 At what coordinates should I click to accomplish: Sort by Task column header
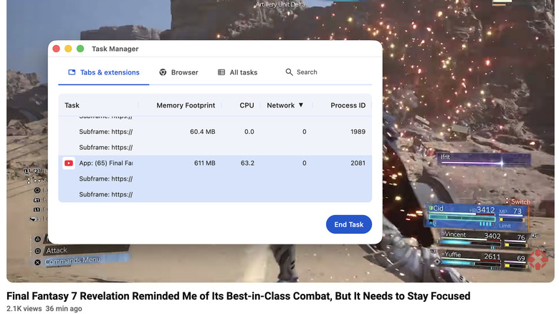(x=72, y=105)
